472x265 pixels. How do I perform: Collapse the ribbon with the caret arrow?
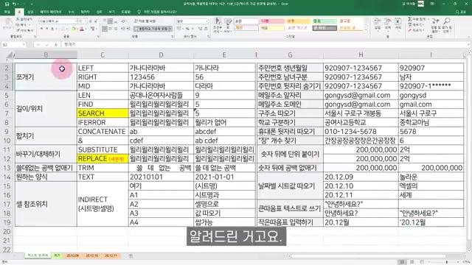point(468,37)
